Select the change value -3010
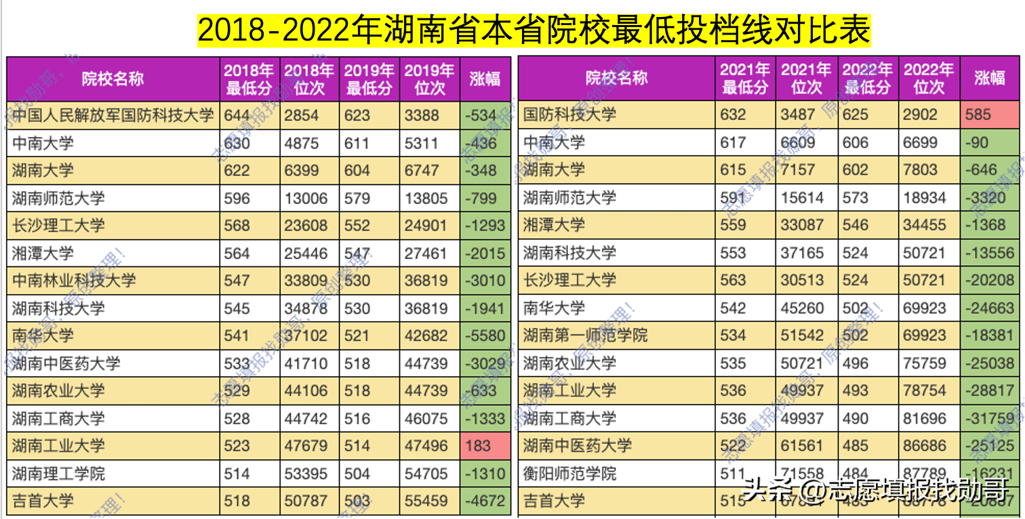1025x519 pixels. (485, 281)
